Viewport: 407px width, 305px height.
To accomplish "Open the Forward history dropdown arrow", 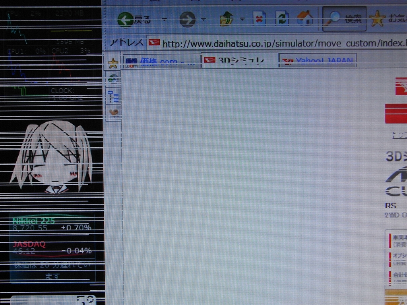I will (203, 19).
